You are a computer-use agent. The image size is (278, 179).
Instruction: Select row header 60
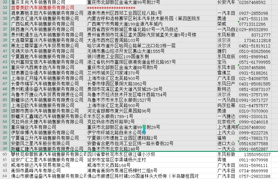[x=5, y=154]
